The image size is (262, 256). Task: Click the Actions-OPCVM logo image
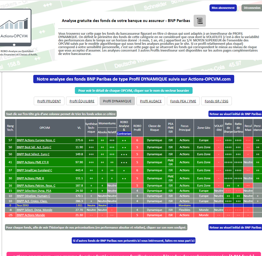[15, 28]
